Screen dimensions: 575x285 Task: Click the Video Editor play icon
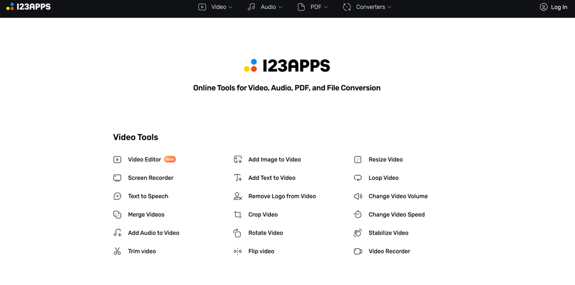117,160
